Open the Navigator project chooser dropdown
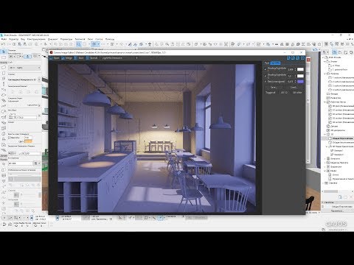 (x=325, y=52)
